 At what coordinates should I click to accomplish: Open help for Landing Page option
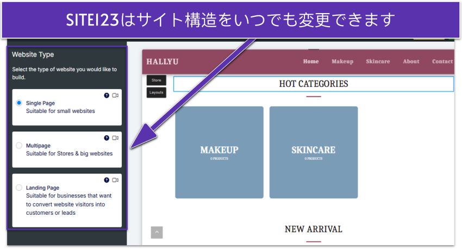pos(107,180)
